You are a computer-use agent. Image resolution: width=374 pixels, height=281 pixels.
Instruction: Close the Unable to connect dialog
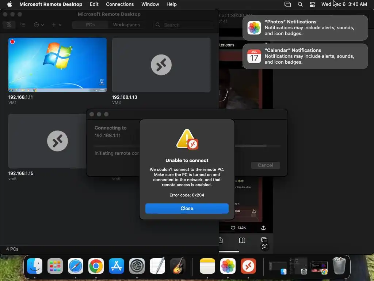click(x=187, y=208)
